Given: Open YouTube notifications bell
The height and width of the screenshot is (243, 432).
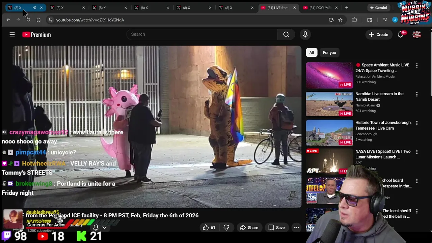Looking at the screenshot, I should (x=401, y=34).
